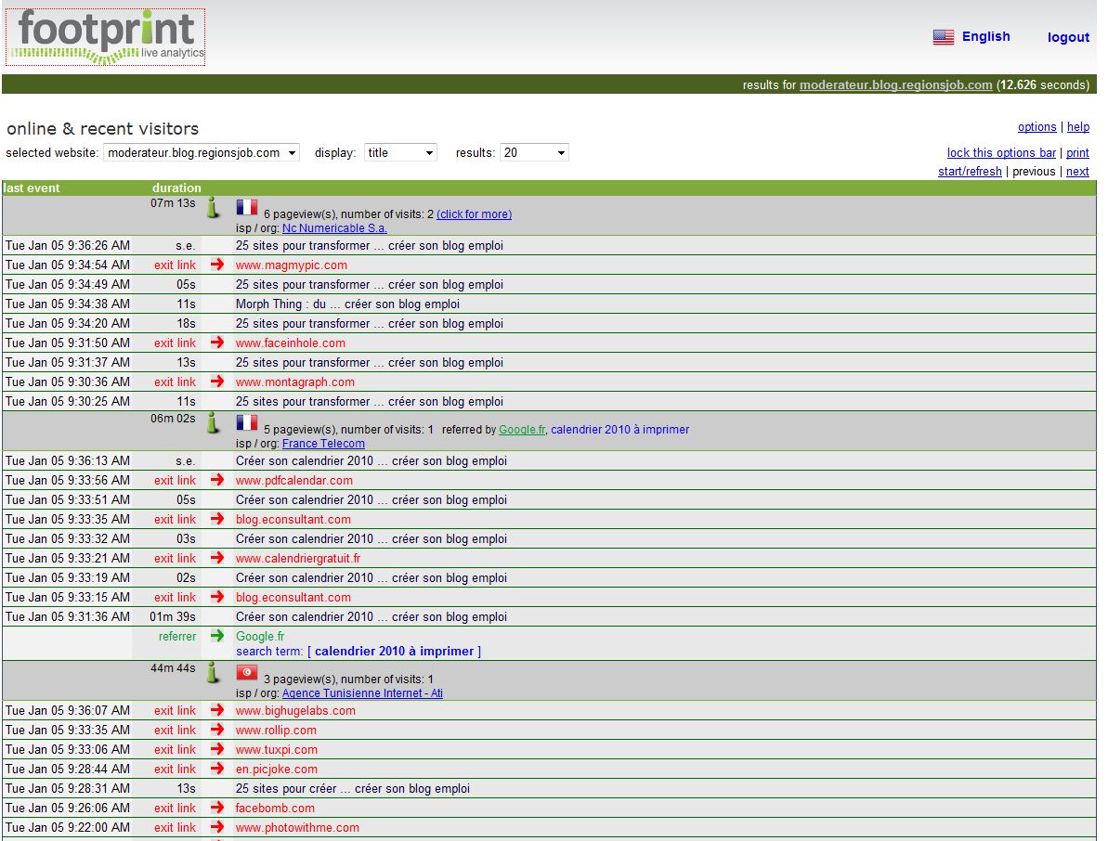Click red exit arrow for www.magmypic.com
This screenshot has height=841, width=1108.
click(217, 265)
